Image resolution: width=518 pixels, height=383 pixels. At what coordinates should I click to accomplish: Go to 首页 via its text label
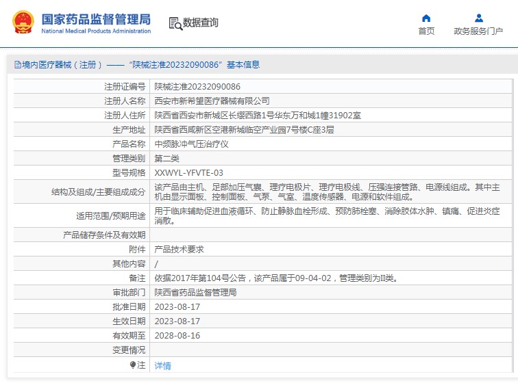coord(426,31)
